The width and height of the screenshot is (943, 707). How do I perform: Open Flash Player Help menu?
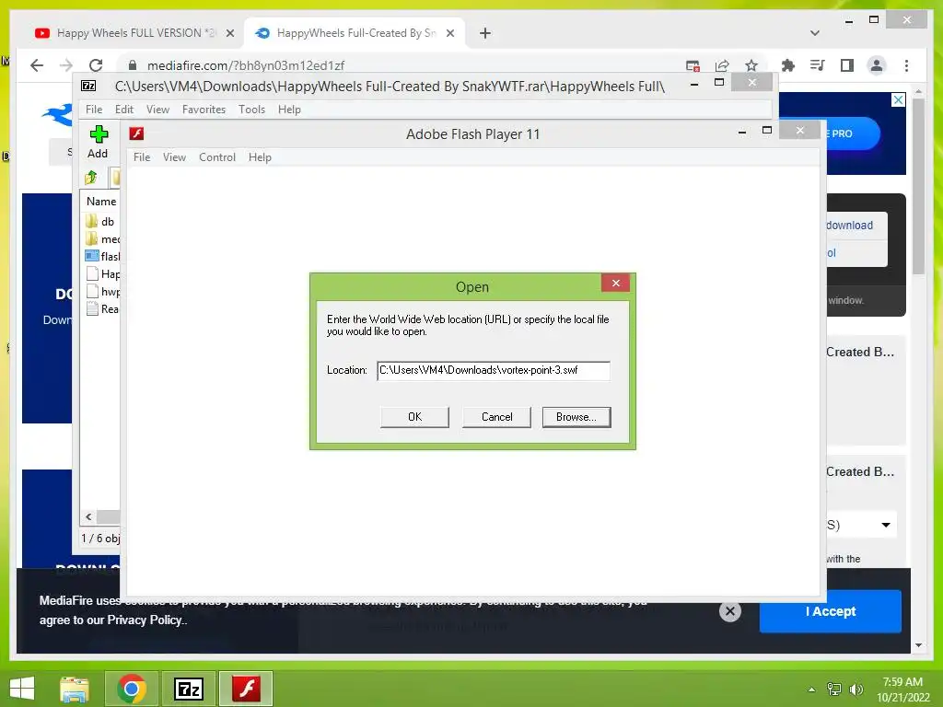260,156
